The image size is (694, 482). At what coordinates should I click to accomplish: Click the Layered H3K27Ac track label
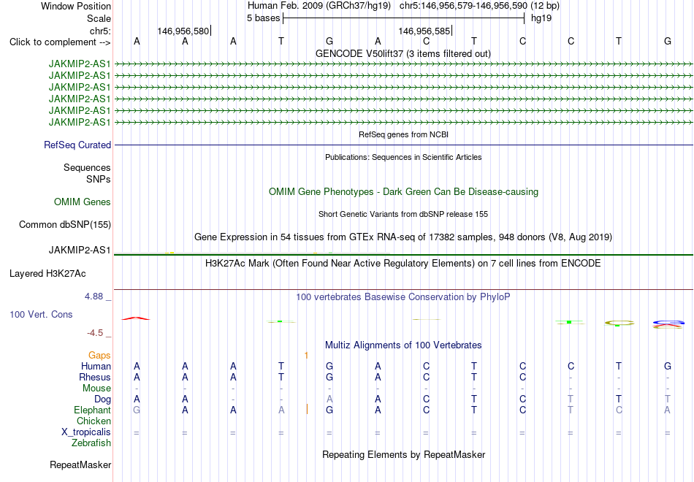pyautogui.click(x=47, y=274)
